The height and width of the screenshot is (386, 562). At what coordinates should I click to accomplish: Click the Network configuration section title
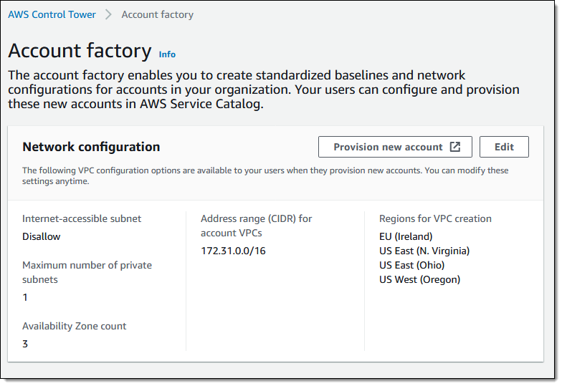click(x=91, y=147)
